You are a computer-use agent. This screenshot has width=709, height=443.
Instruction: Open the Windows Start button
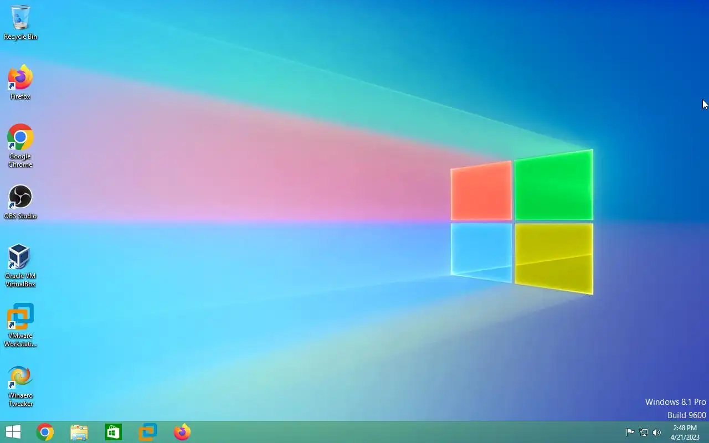pyautogui.click(x=13, y=432)
